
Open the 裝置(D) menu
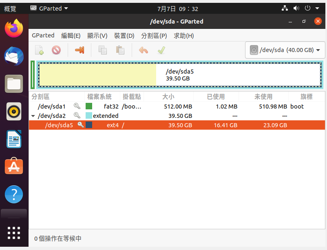click(124, 35)
